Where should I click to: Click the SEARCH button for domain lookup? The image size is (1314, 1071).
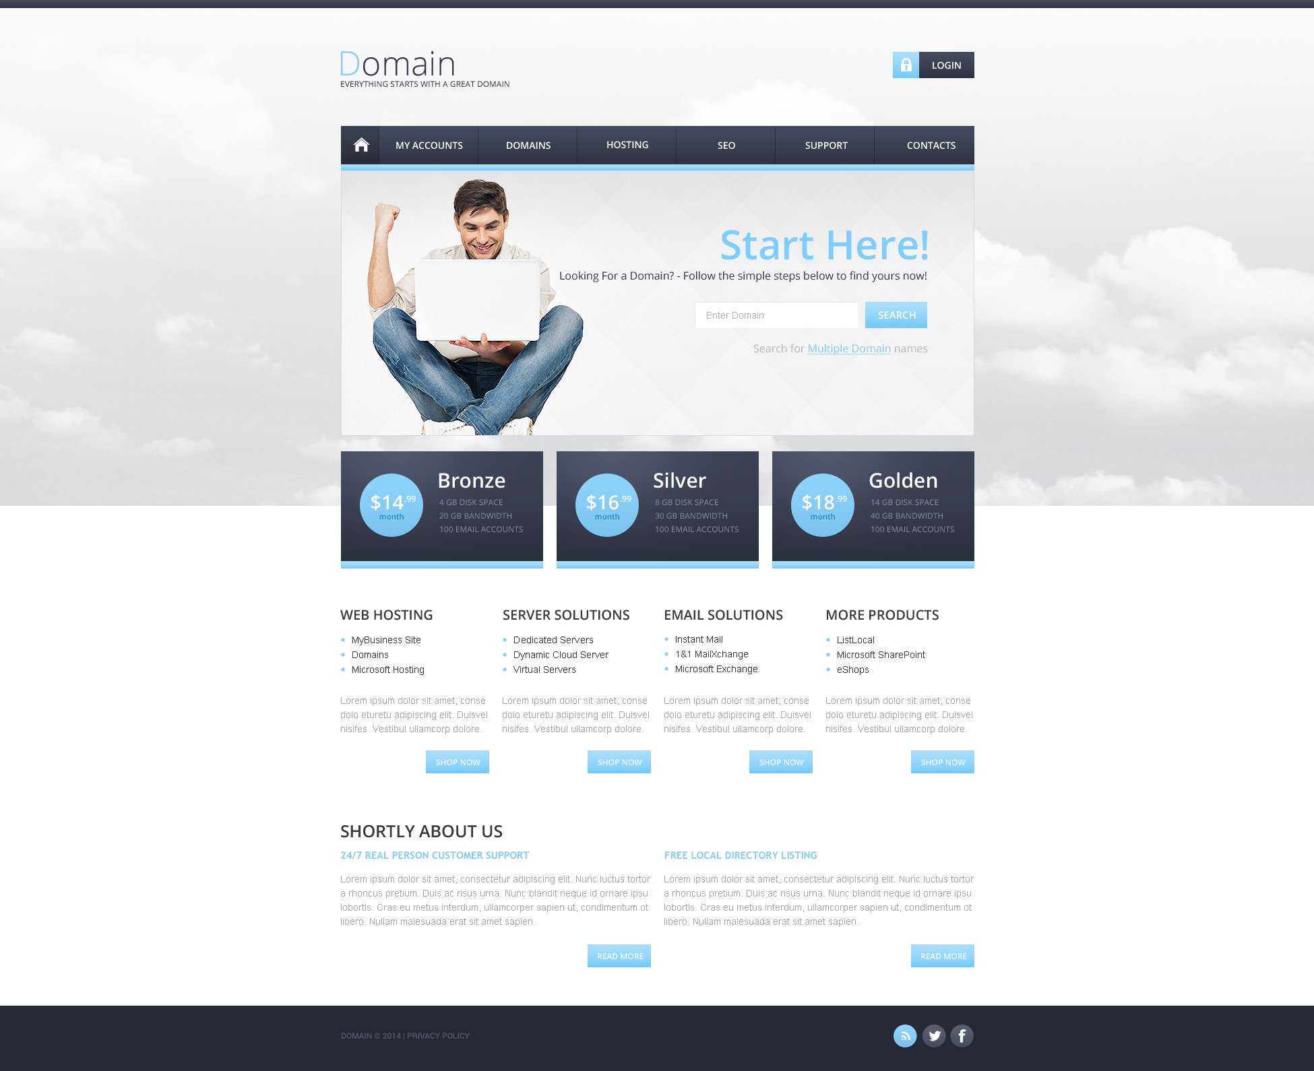[x=895, y=315]
